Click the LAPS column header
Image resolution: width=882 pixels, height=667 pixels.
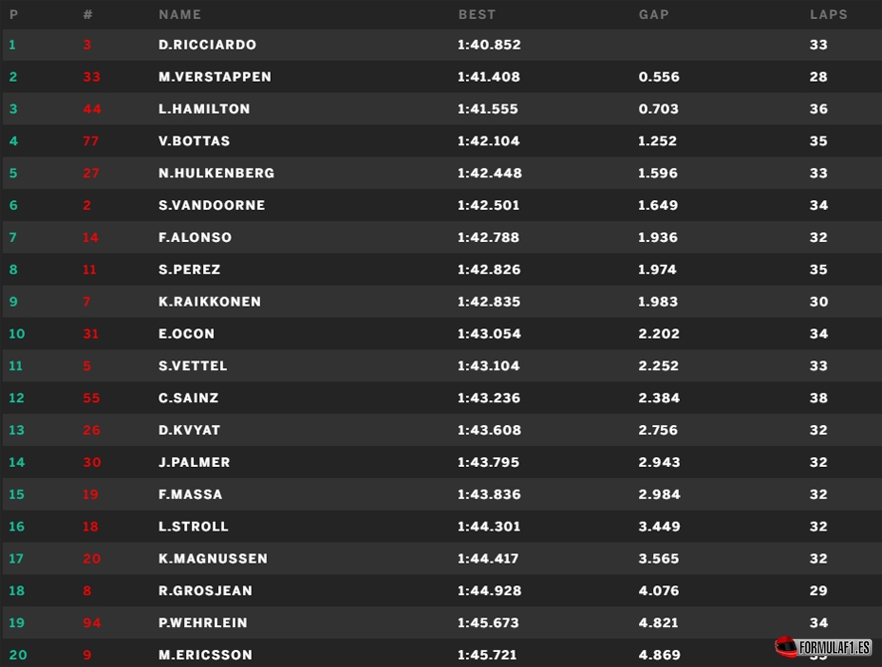pyautogui.click(x=828, y=15)
